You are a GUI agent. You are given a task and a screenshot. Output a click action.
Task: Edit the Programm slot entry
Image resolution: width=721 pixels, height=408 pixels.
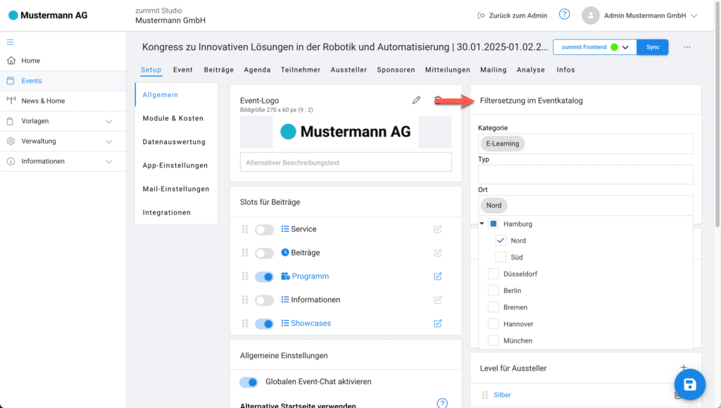[438, 276]
